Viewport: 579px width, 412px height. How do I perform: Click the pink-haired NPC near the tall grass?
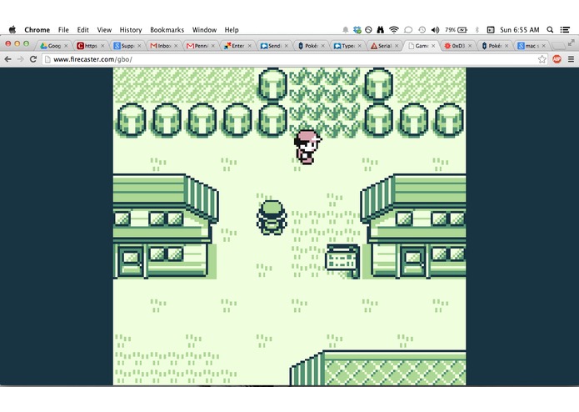pos(307,147)
